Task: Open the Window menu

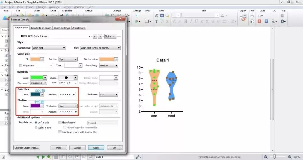Action: click(x=79, y=7)
